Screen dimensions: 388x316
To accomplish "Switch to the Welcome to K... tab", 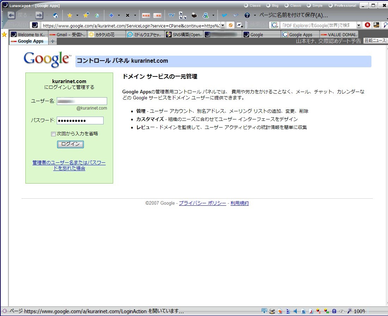I will coord(28,35).
